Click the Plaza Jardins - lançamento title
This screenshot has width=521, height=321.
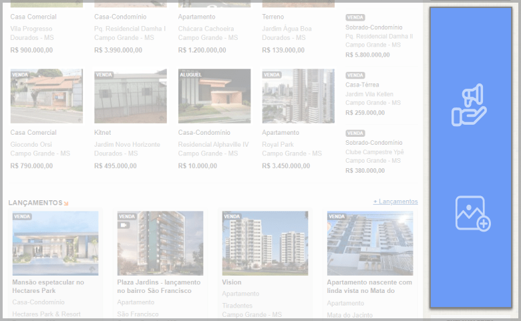(x=159, y=286)
